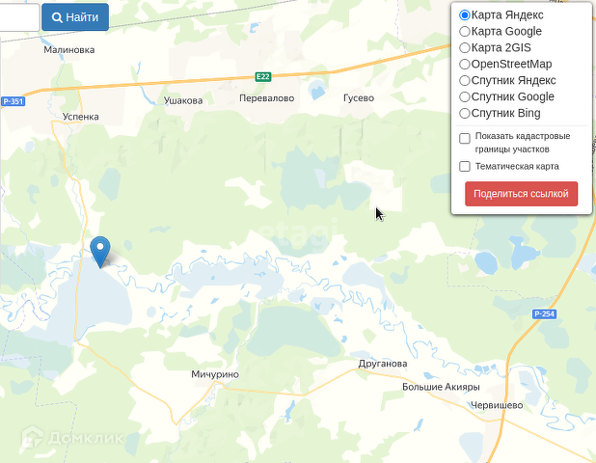Image resolution: width=596 pixels, height=463 pixels.
Task: Click the Мичурино village label
Action: [215, 374]
